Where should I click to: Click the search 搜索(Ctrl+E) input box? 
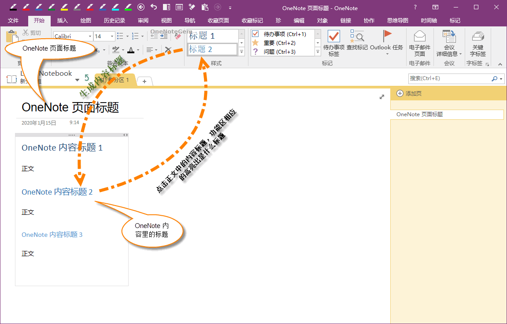pos(449,78)
